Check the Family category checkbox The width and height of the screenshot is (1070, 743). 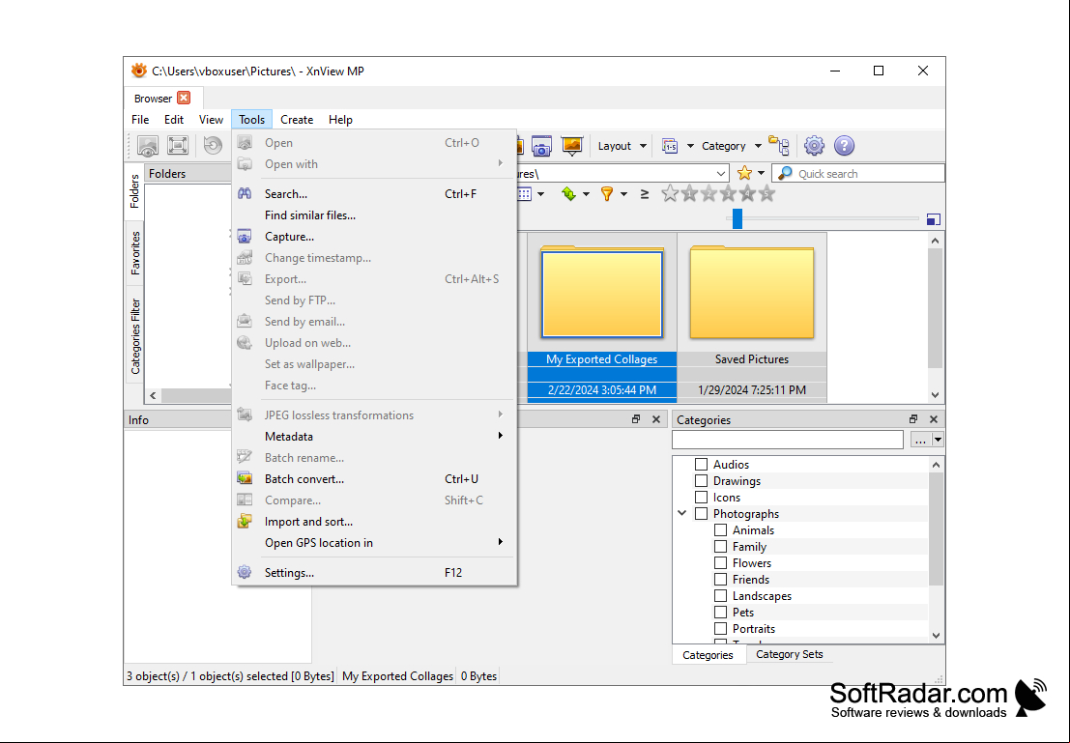(720, 546)
